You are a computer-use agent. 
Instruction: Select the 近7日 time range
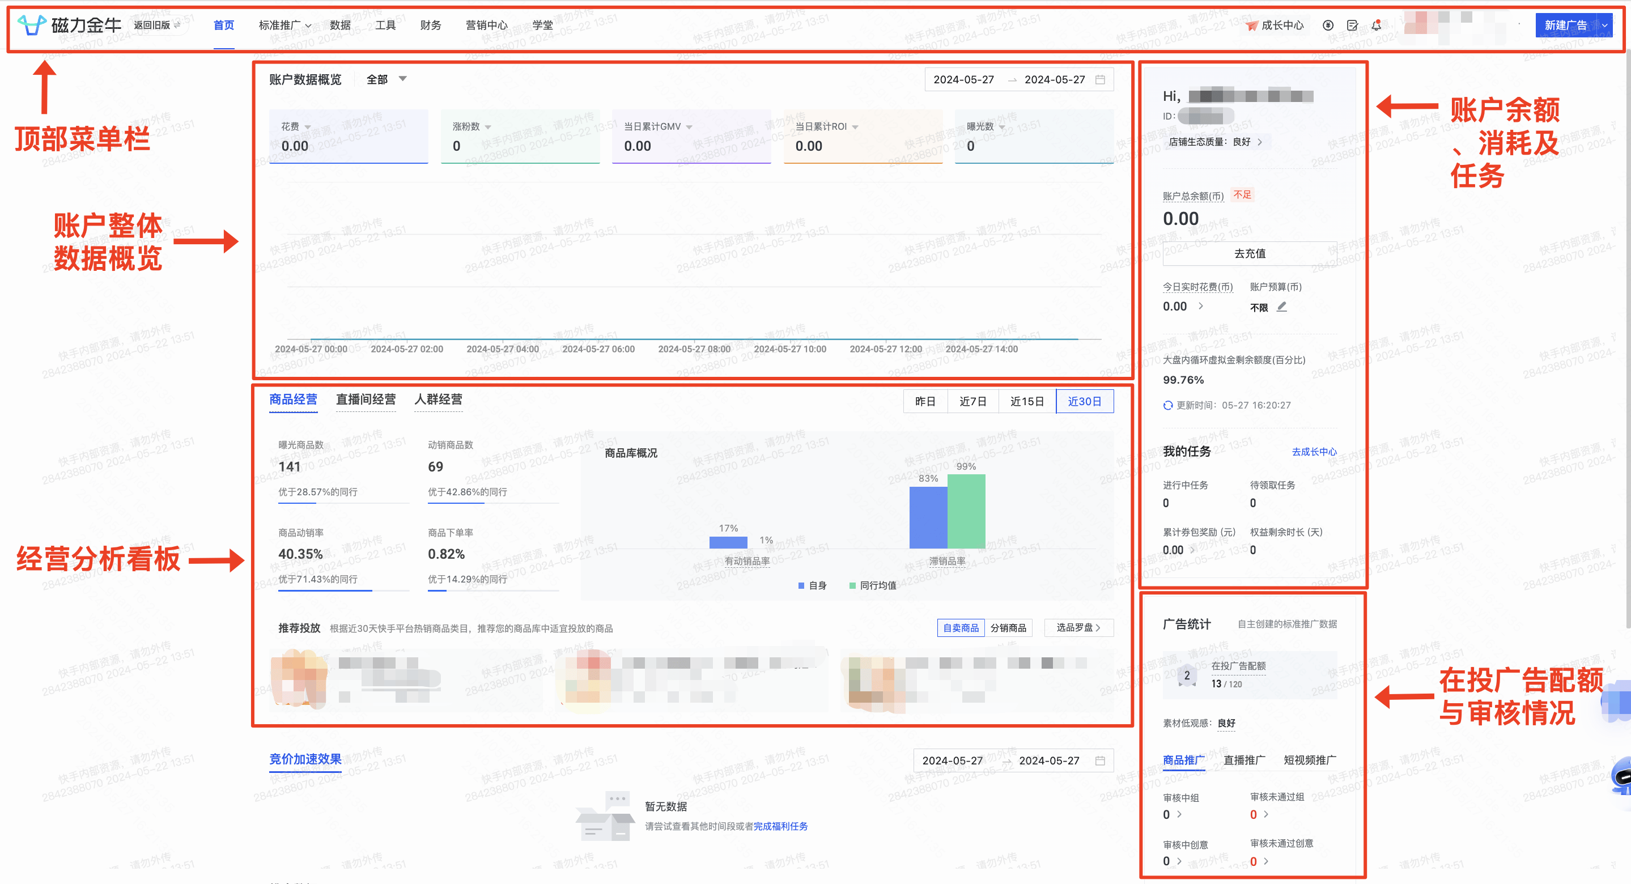[x=972, y=401]
